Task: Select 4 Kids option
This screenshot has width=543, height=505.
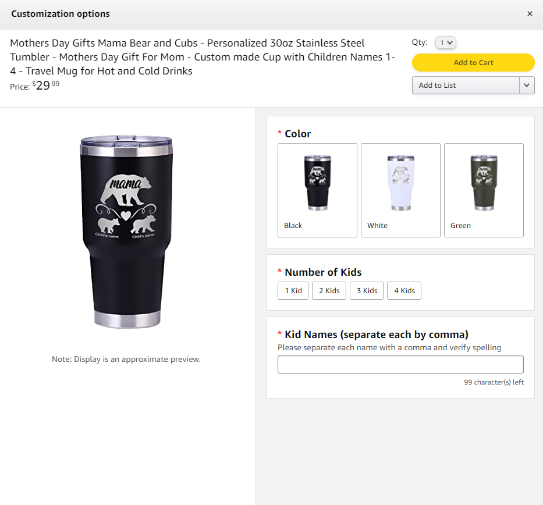Action: click(404, 290)
